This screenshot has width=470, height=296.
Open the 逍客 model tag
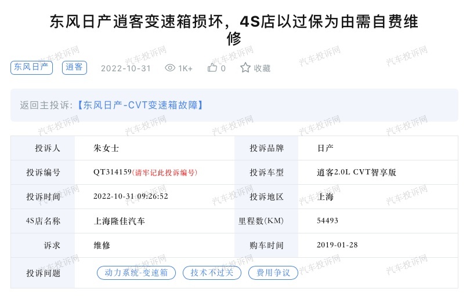tap(74, 67)
